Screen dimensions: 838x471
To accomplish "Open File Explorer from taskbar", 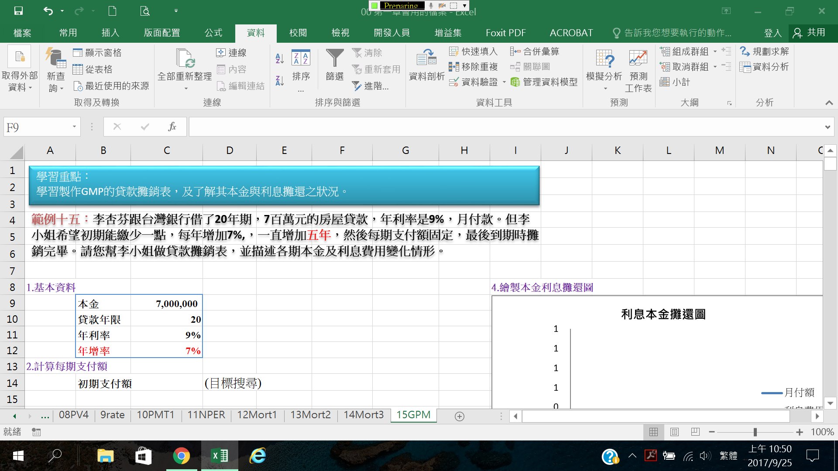I will (x=105, y=456).
